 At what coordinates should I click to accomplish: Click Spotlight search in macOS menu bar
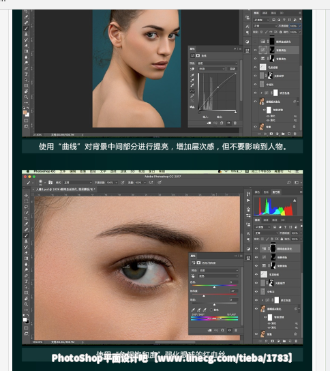pos(290,171)
